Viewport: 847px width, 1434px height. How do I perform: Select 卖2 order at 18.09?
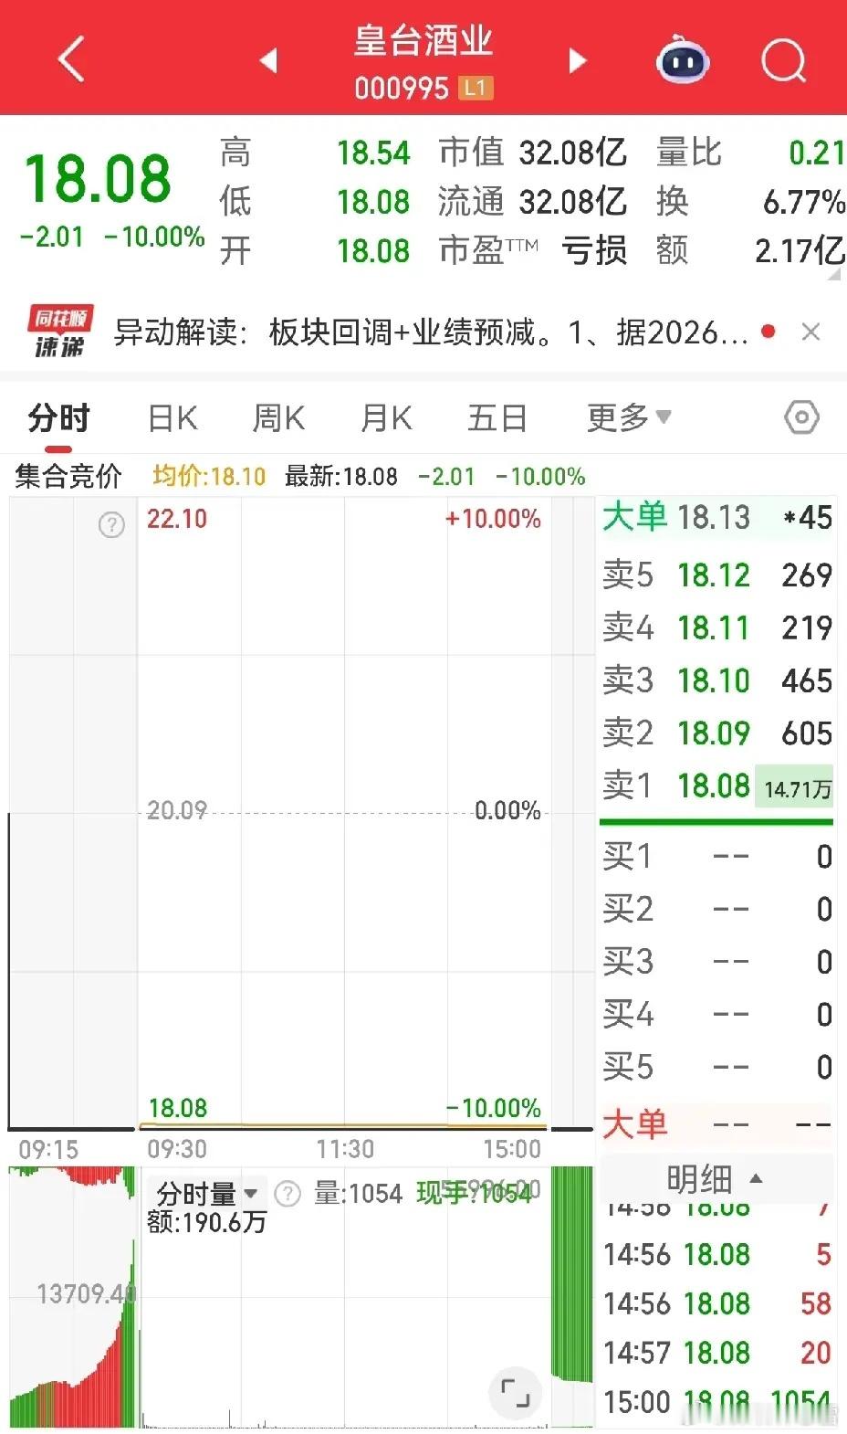tap(716, 733)
